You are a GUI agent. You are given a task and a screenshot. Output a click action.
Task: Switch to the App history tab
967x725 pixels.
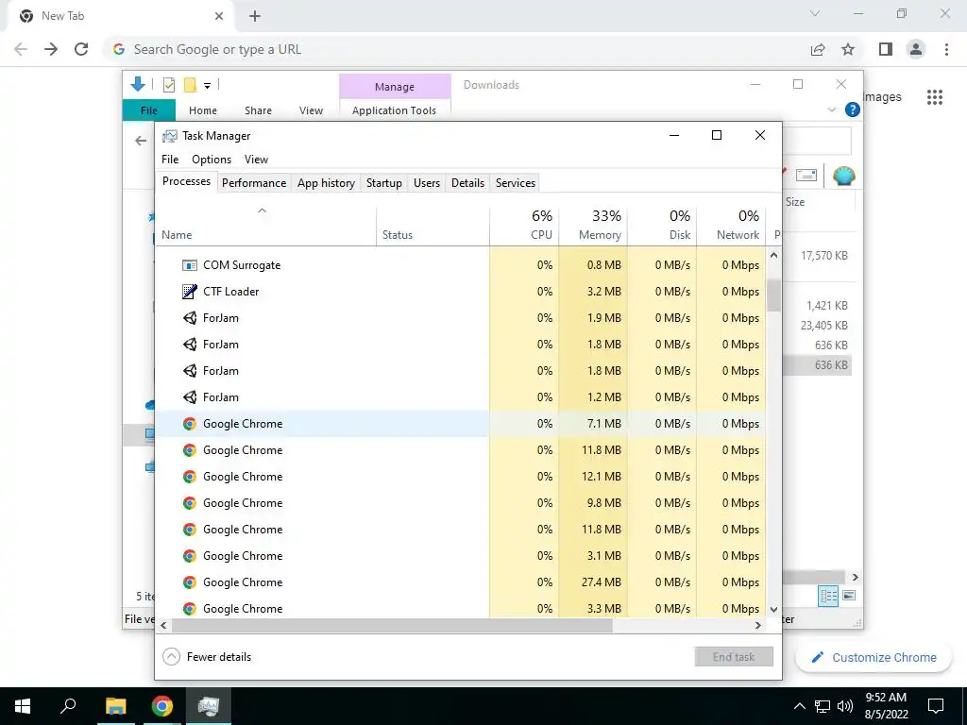coord(326,183)
